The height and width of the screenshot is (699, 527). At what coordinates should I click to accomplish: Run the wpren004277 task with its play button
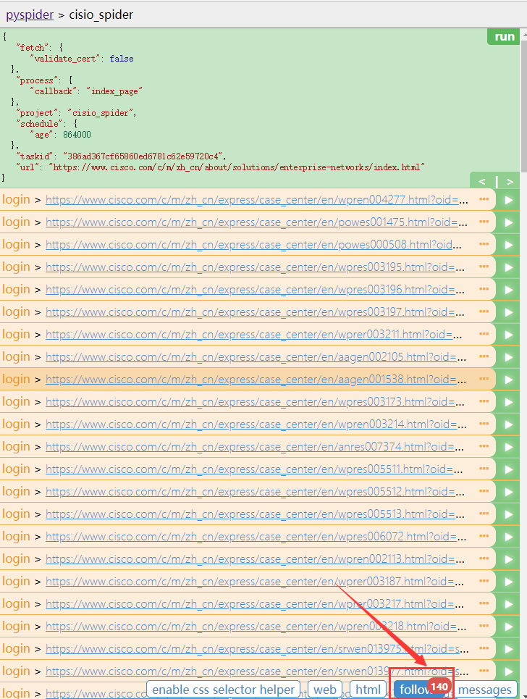[508, 200]
